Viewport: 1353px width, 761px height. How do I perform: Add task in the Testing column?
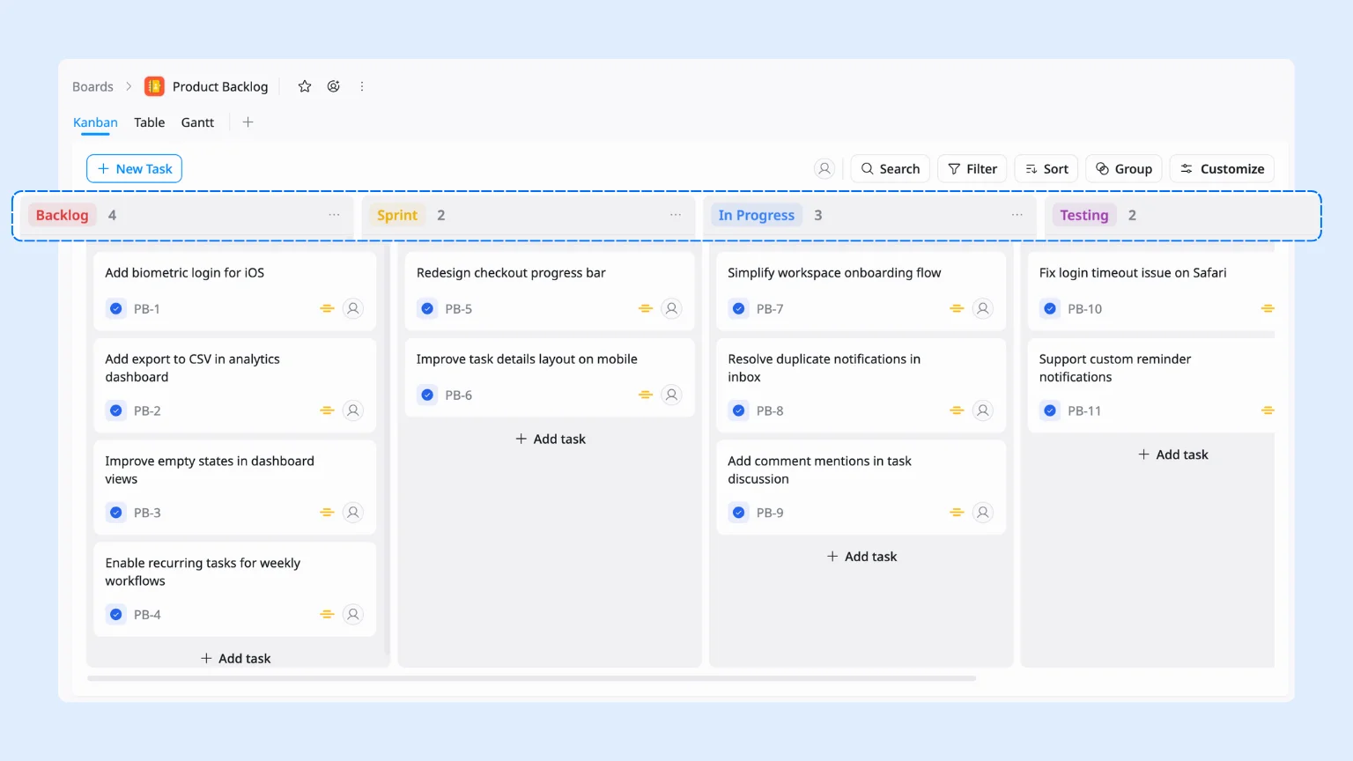coord(1173,454)
